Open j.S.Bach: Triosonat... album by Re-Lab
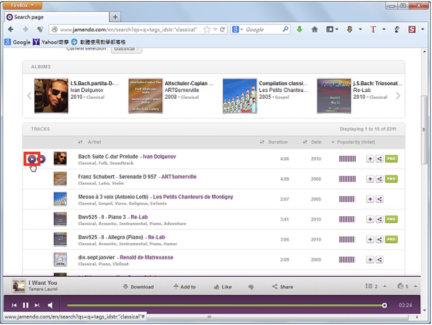 click(334, 95)
